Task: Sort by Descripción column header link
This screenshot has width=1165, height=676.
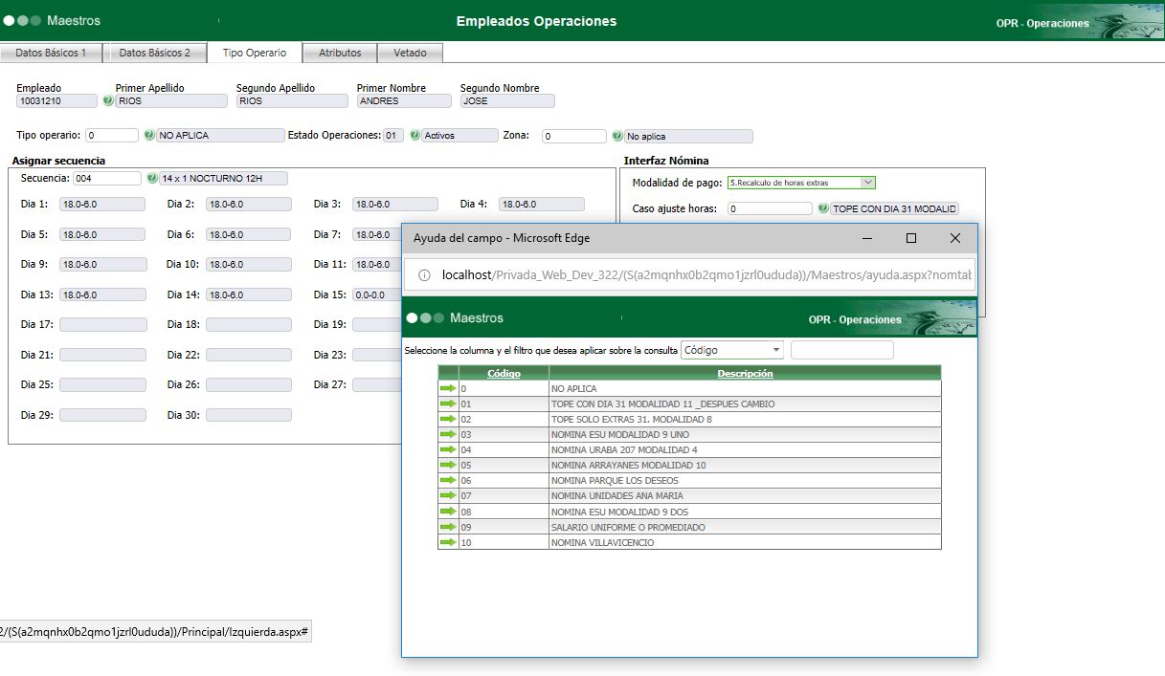Action: pyautogui.click(x=745, y=373)
